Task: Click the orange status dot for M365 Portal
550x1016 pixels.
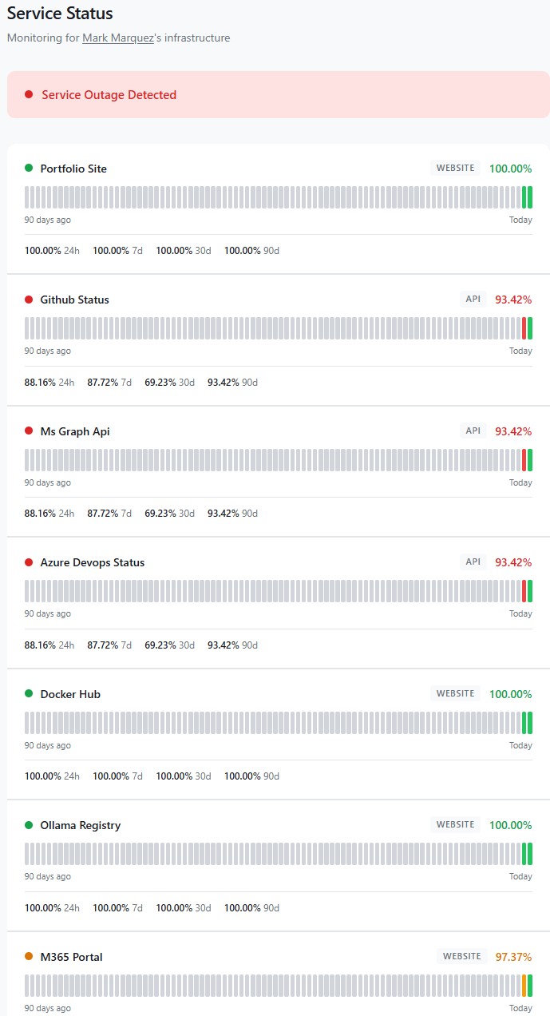Action: [29, 957]
